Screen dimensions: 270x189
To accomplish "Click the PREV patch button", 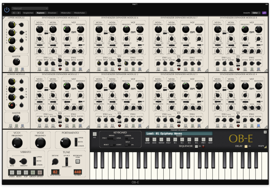I will pyautogui.click(x=204, y=139).
